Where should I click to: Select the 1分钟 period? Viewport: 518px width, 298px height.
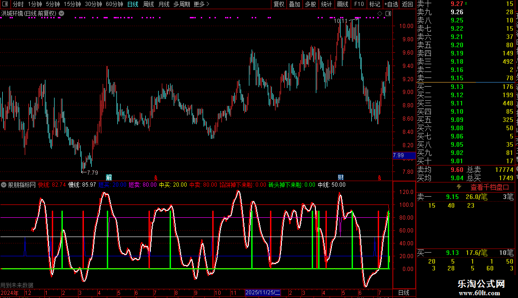click(35, 4)
